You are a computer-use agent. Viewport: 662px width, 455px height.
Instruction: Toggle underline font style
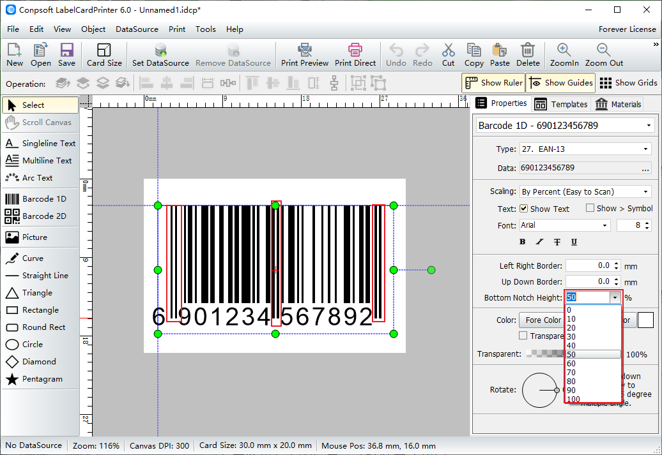(574, 242)
